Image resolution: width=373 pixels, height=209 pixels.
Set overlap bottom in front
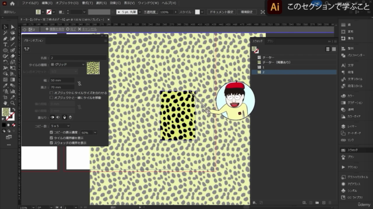click(x=70, y=117)
